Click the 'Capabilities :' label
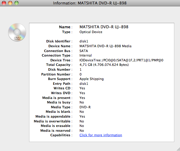The image size is (180, 151). (x=61, y=135)
